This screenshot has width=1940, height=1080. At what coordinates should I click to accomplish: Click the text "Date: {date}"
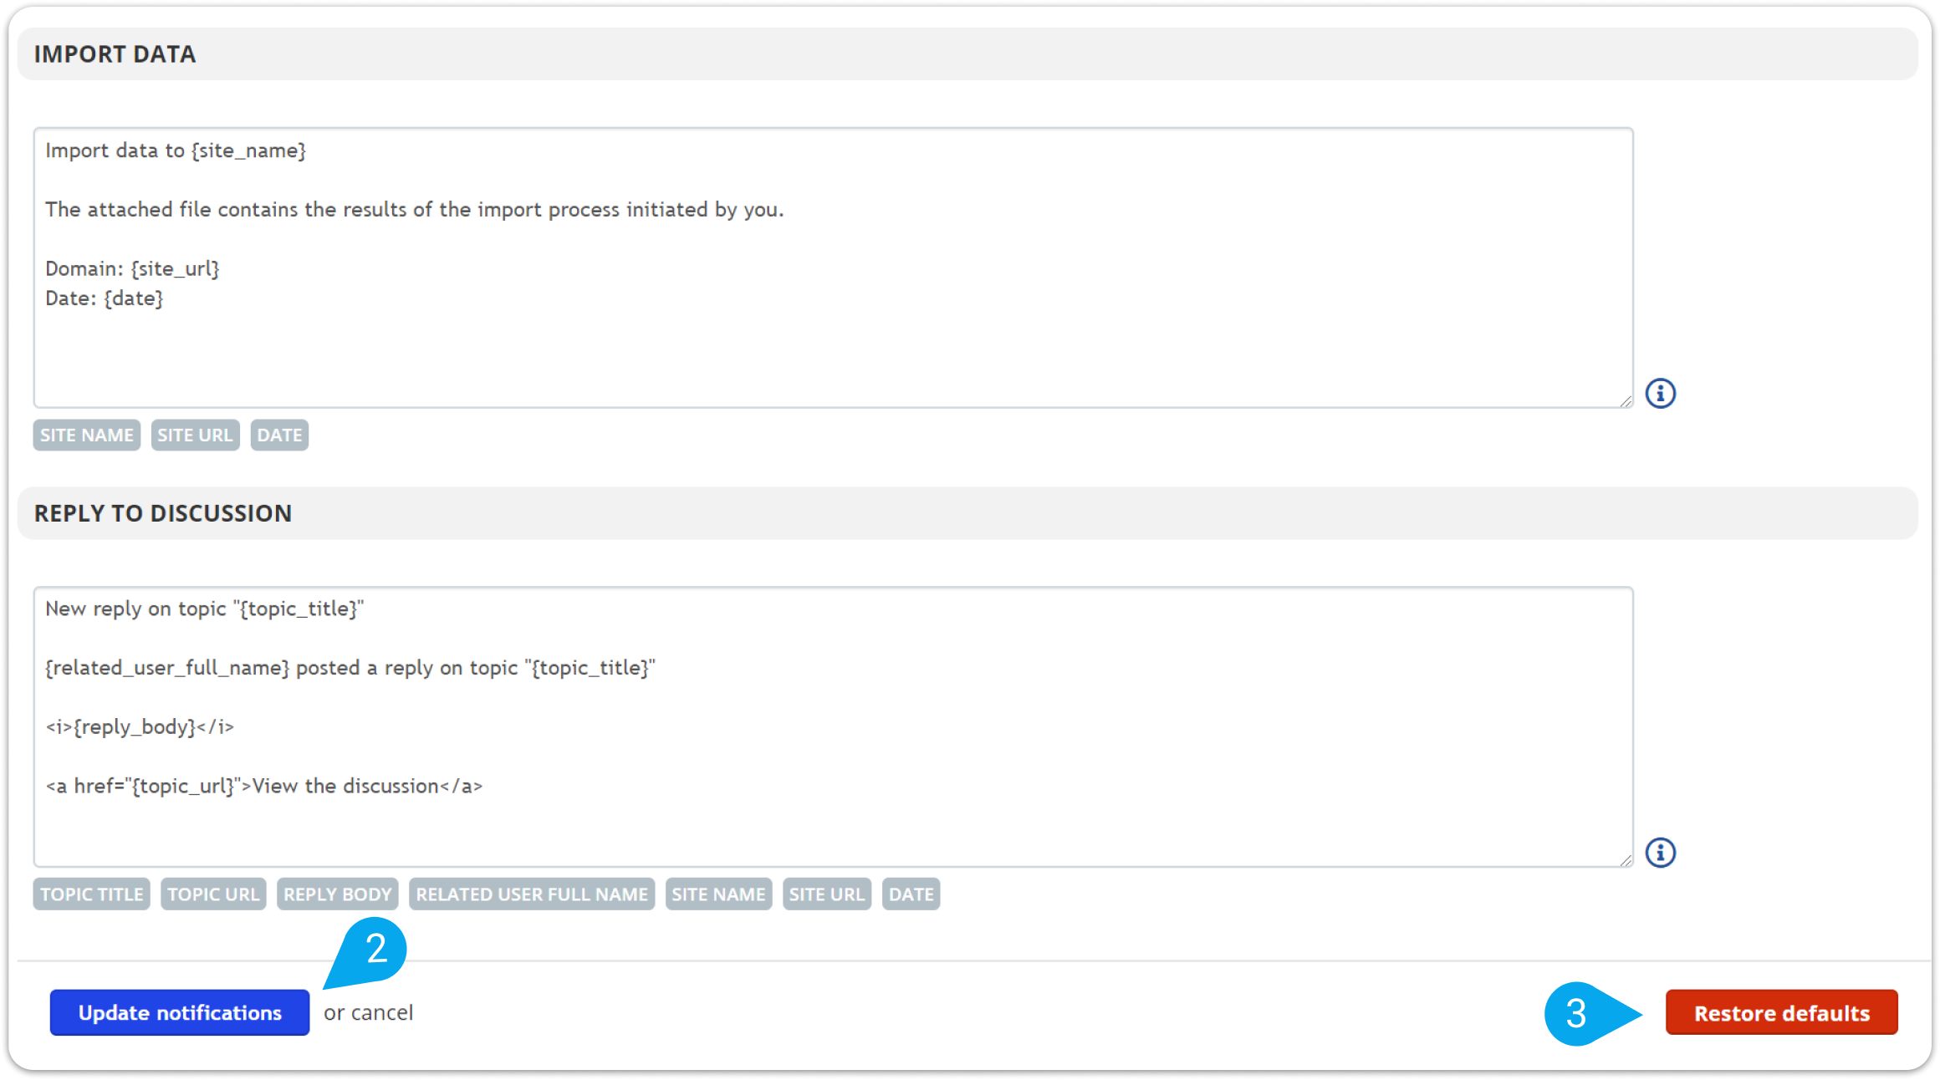click(105, 298)
